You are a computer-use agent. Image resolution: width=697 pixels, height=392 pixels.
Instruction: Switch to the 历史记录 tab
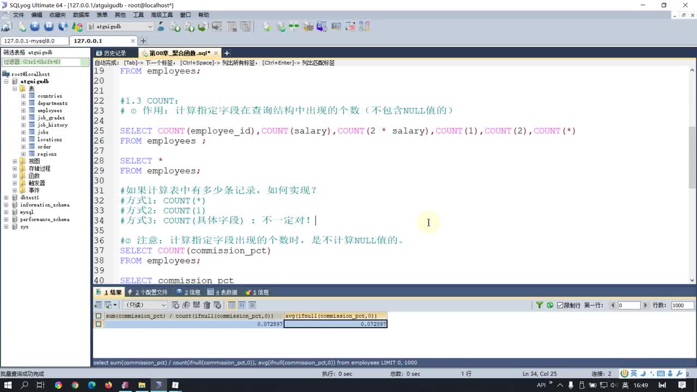click(x=114, y=53)
